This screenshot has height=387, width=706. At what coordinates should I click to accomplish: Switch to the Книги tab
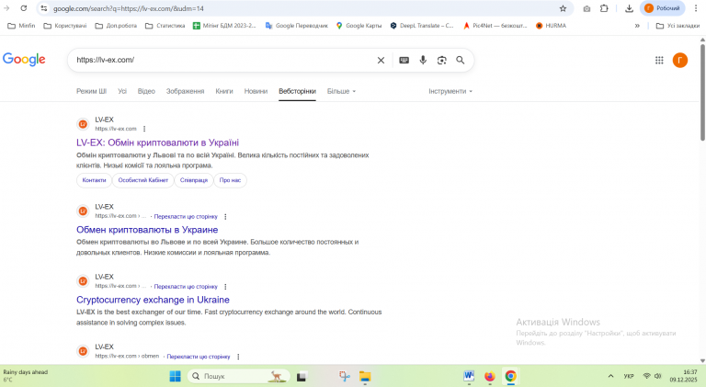[x=224, y=91]
